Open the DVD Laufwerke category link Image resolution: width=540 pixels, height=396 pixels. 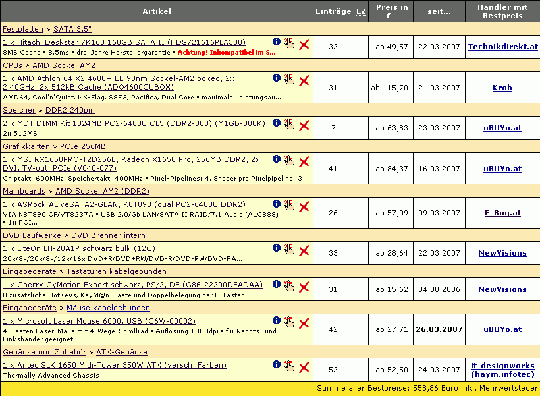(x=32, y=235)
